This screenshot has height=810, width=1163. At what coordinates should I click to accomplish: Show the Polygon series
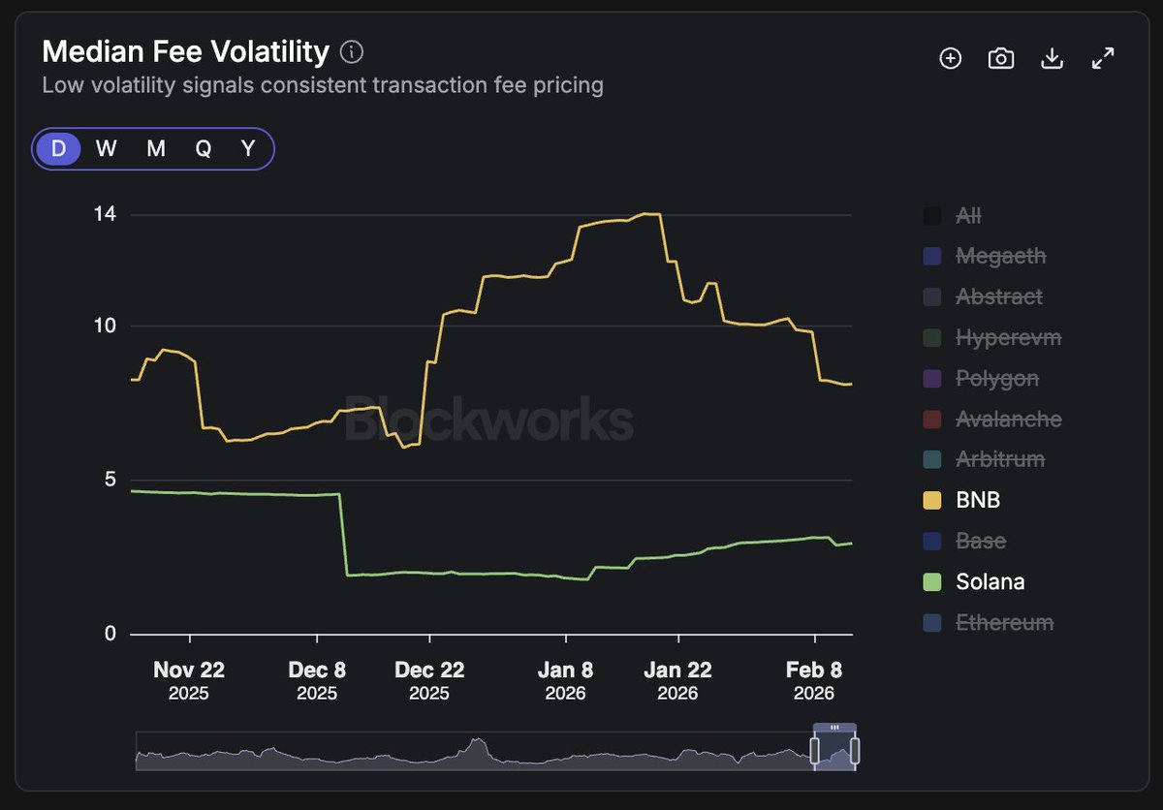click(981, 379)
